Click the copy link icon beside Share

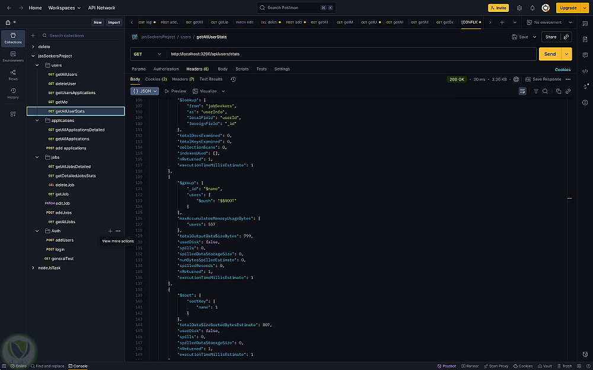coord(566,37)
